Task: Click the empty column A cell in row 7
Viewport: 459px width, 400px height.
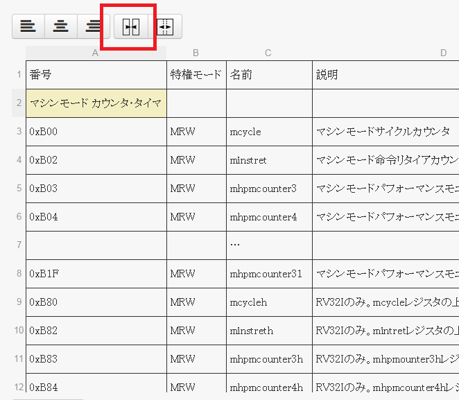Action: click(x=96, y=245)
